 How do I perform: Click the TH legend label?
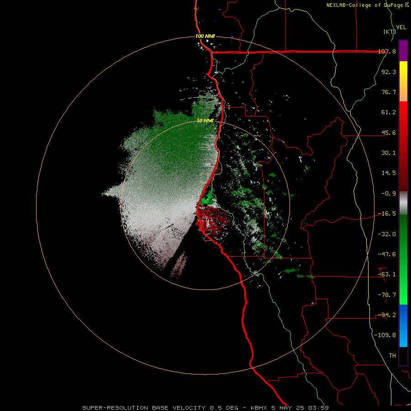(392, 356)
